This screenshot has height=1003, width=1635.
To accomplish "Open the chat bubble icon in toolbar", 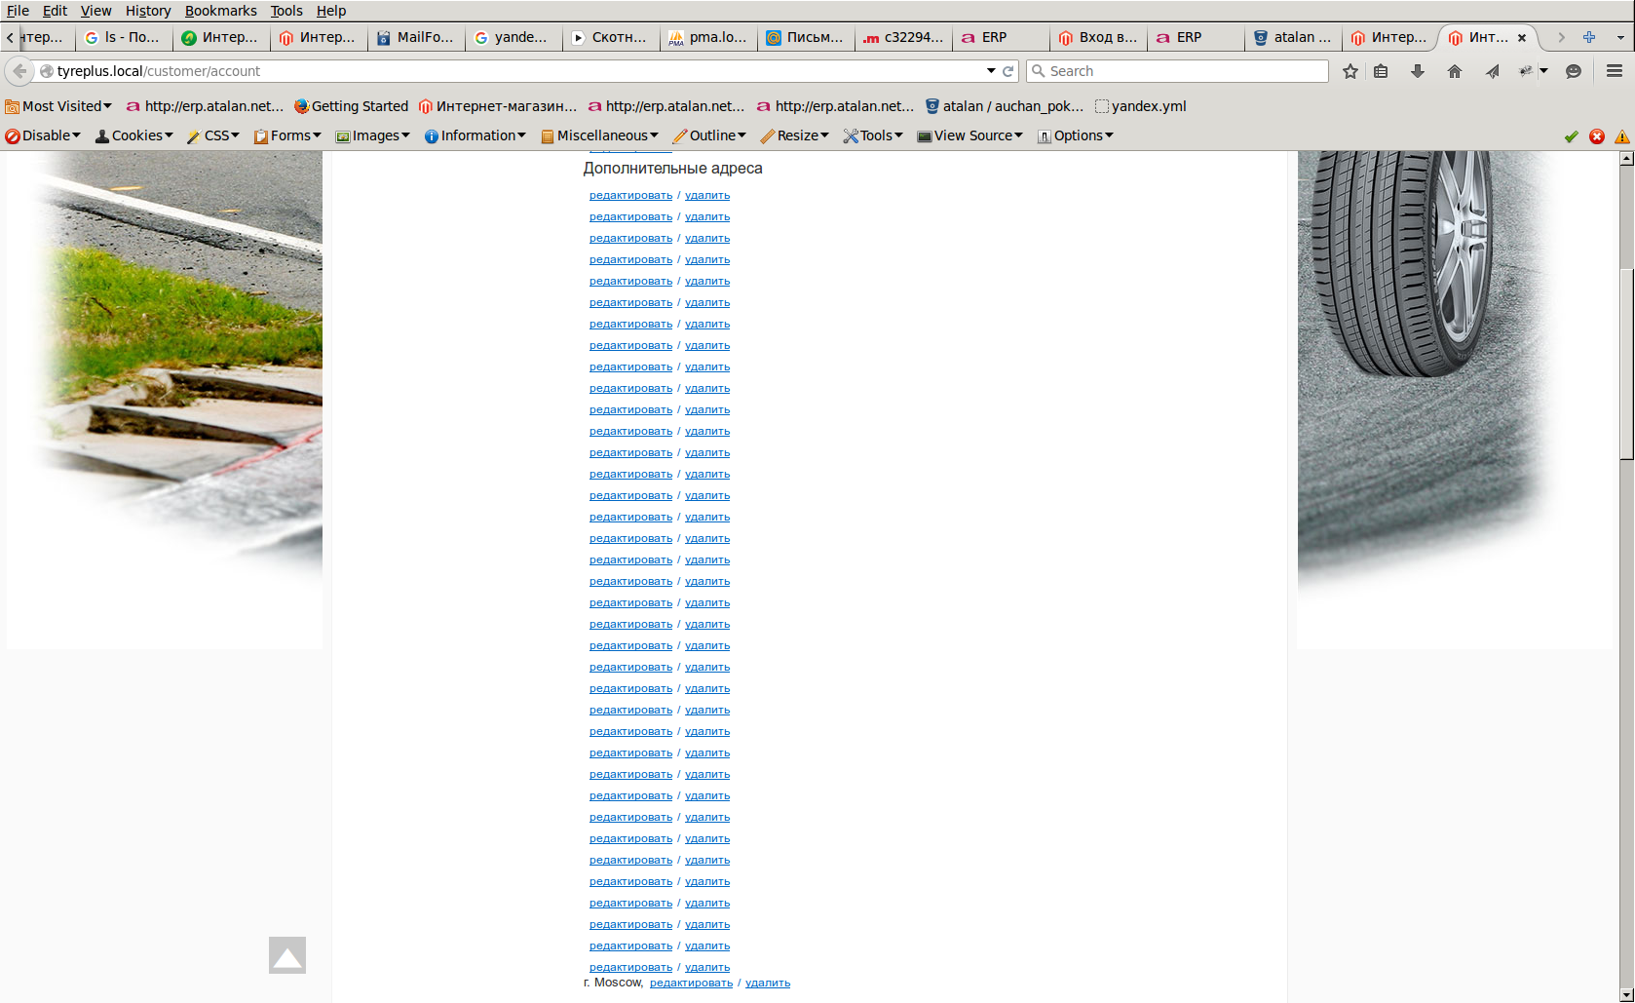I will point(1574,71).
